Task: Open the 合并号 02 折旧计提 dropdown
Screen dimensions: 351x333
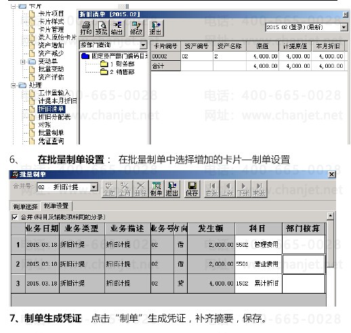Action: click(x=94, y=187)
